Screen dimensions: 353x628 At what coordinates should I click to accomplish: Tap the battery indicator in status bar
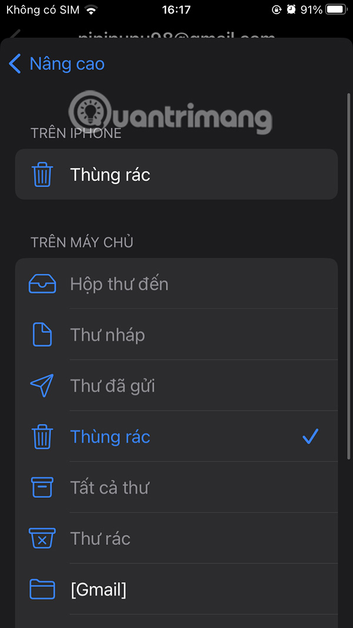tap(335, 9)
